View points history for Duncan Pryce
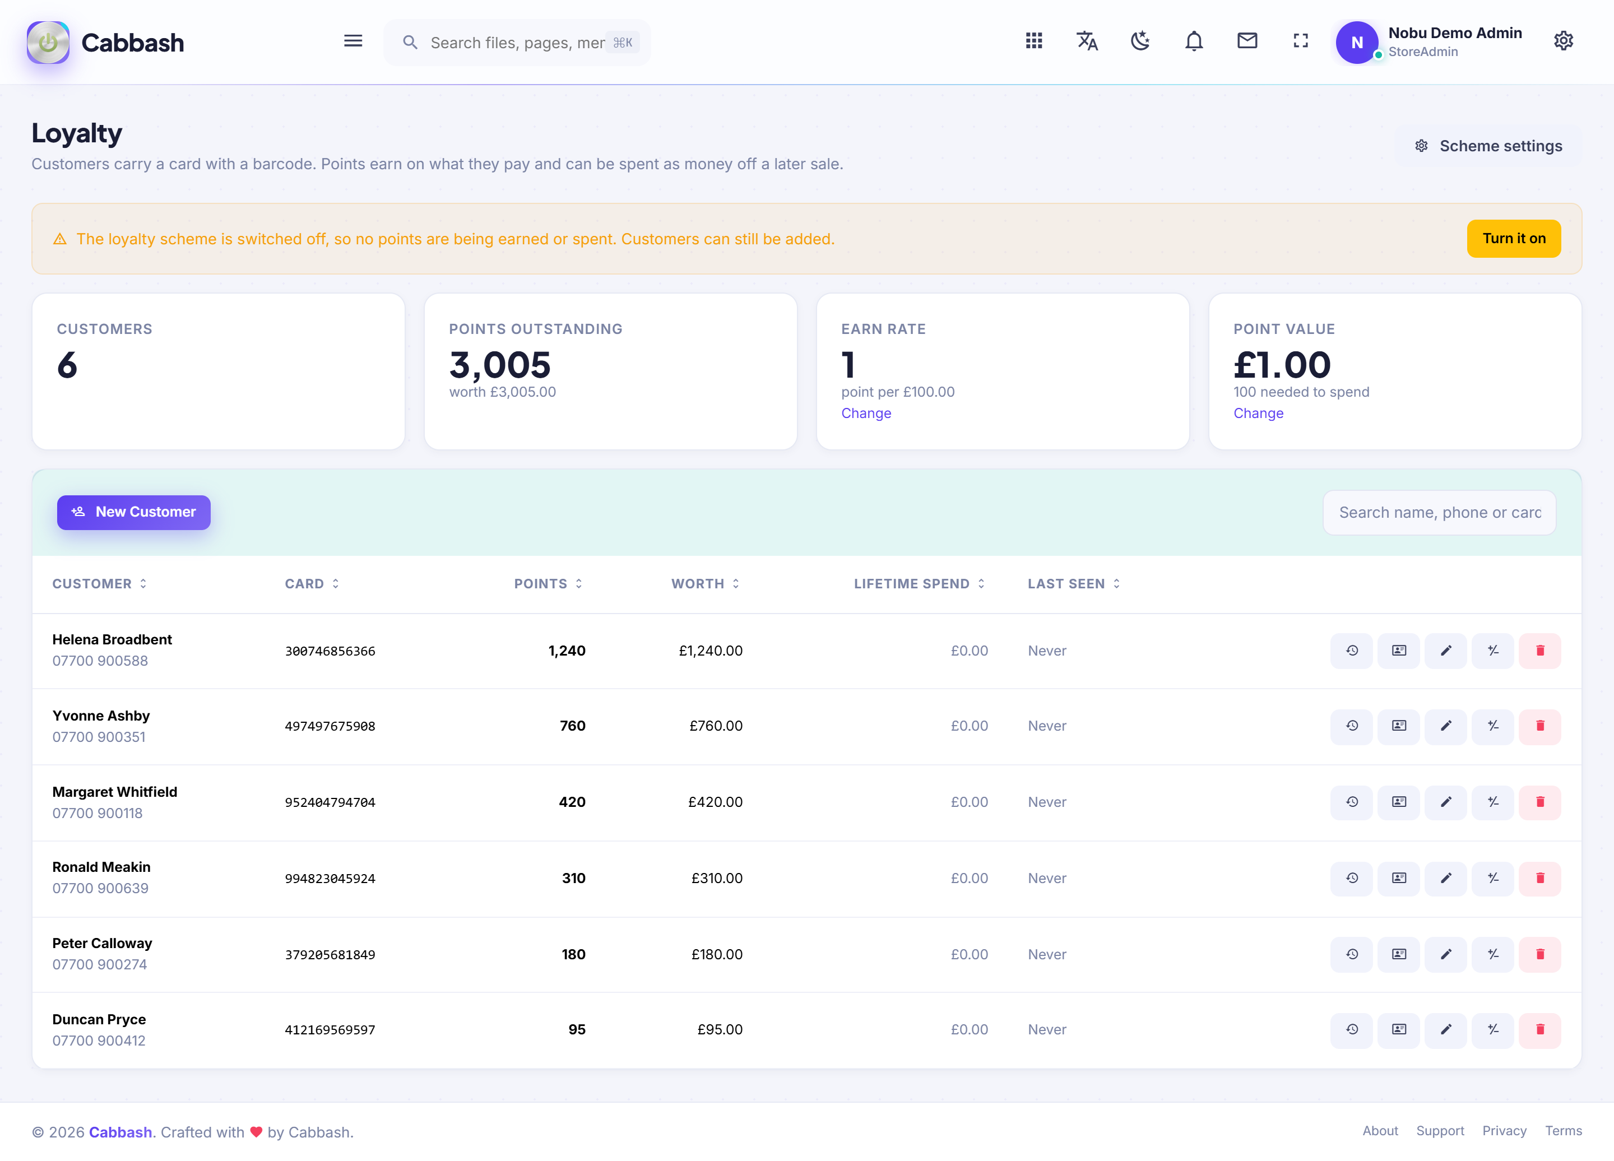 click(1351, 1030)
